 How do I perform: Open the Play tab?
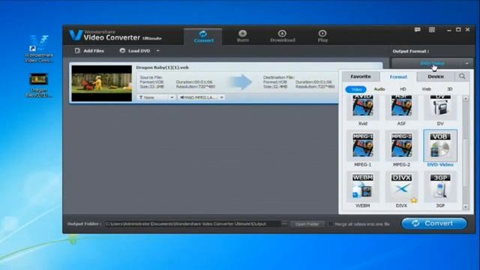click(322, 36)
